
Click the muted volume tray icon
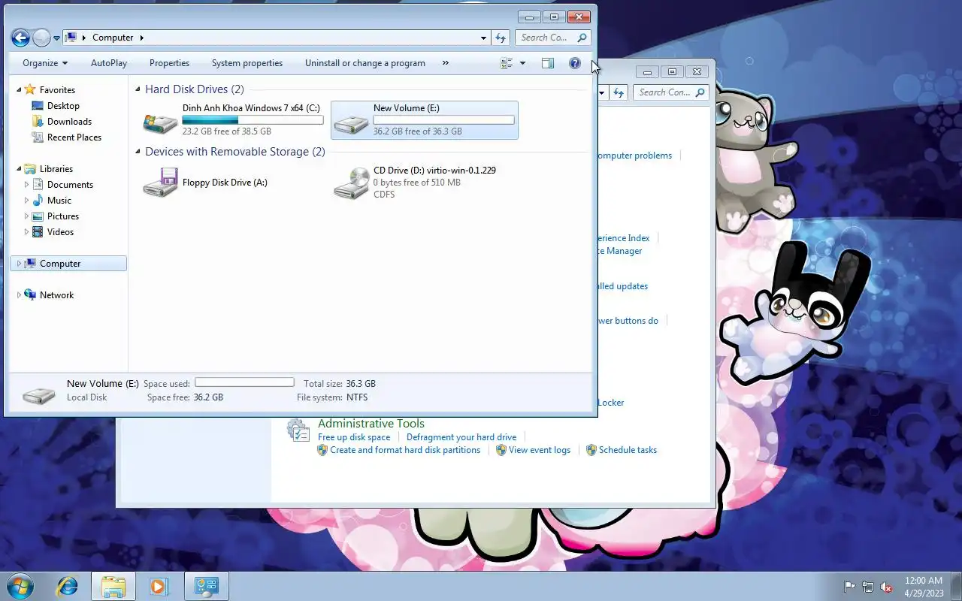click(886, 587)
